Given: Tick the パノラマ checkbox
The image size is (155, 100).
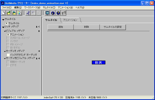Looking at the screenshot, I should click(8, 41).
